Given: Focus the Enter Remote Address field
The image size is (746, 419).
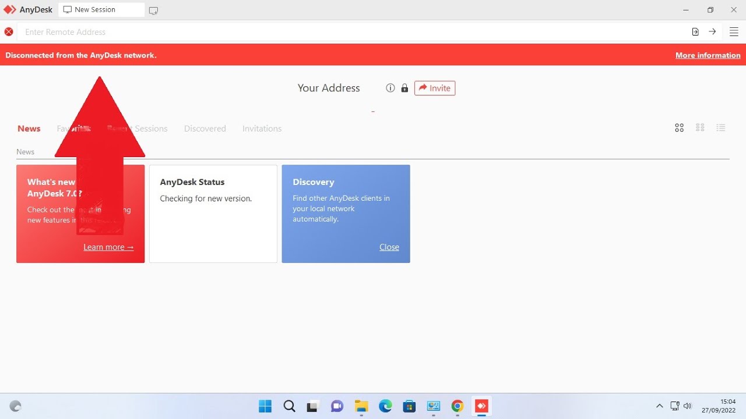Looking at the screenshot, I should point(353,32).
